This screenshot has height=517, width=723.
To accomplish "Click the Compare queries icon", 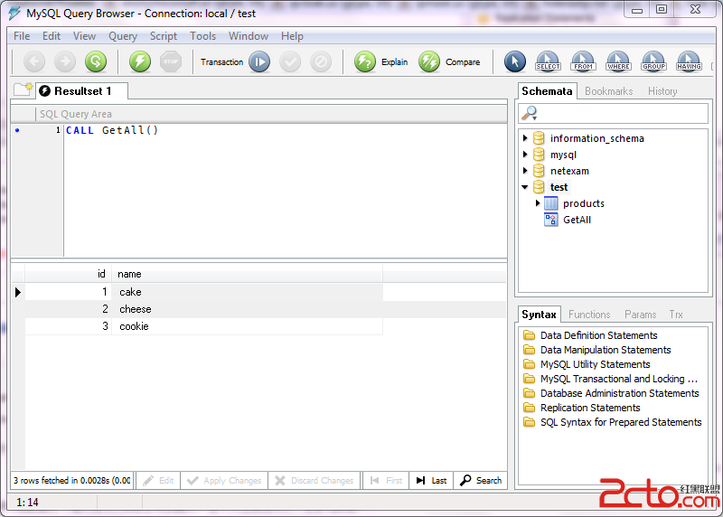I will pyautogui.click(x=429, y=61).
